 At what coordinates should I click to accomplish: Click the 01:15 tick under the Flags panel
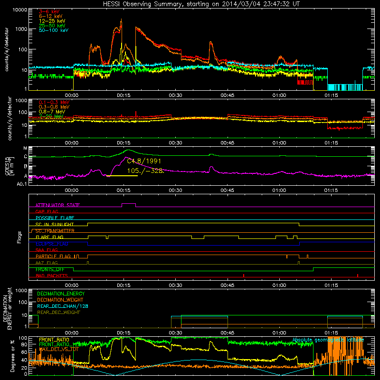tap(331, 285)
